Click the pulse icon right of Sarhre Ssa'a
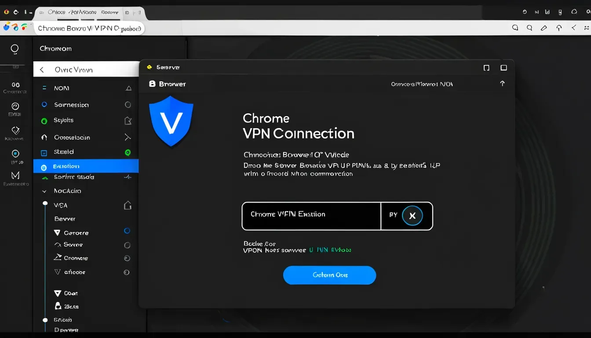 (x=128, y=177)
